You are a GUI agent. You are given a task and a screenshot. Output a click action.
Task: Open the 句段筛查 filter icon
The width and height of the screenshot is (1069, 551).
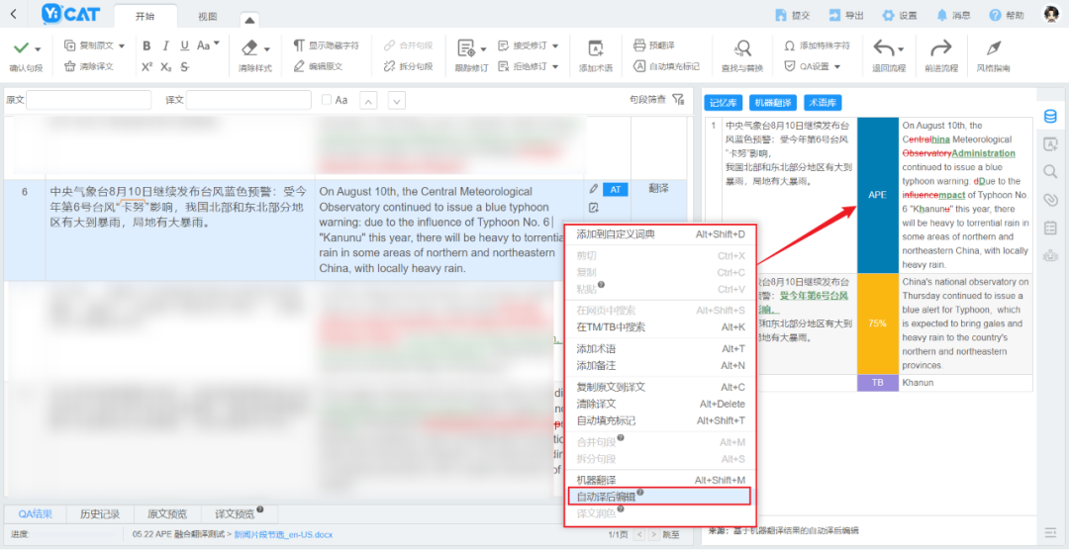click(x=678, y=100)
